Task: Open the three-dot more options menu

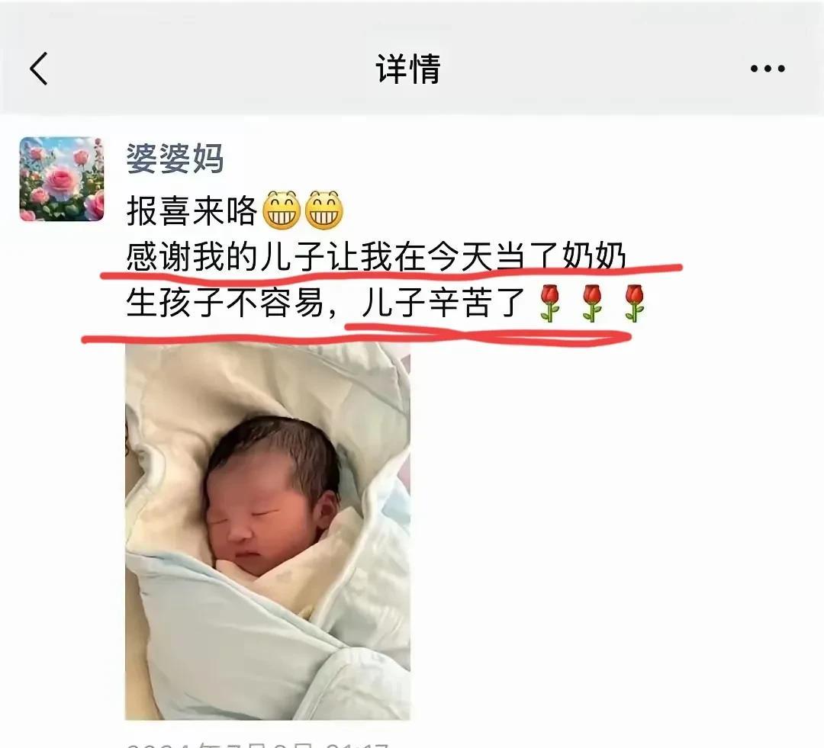Action: (768, 69)
